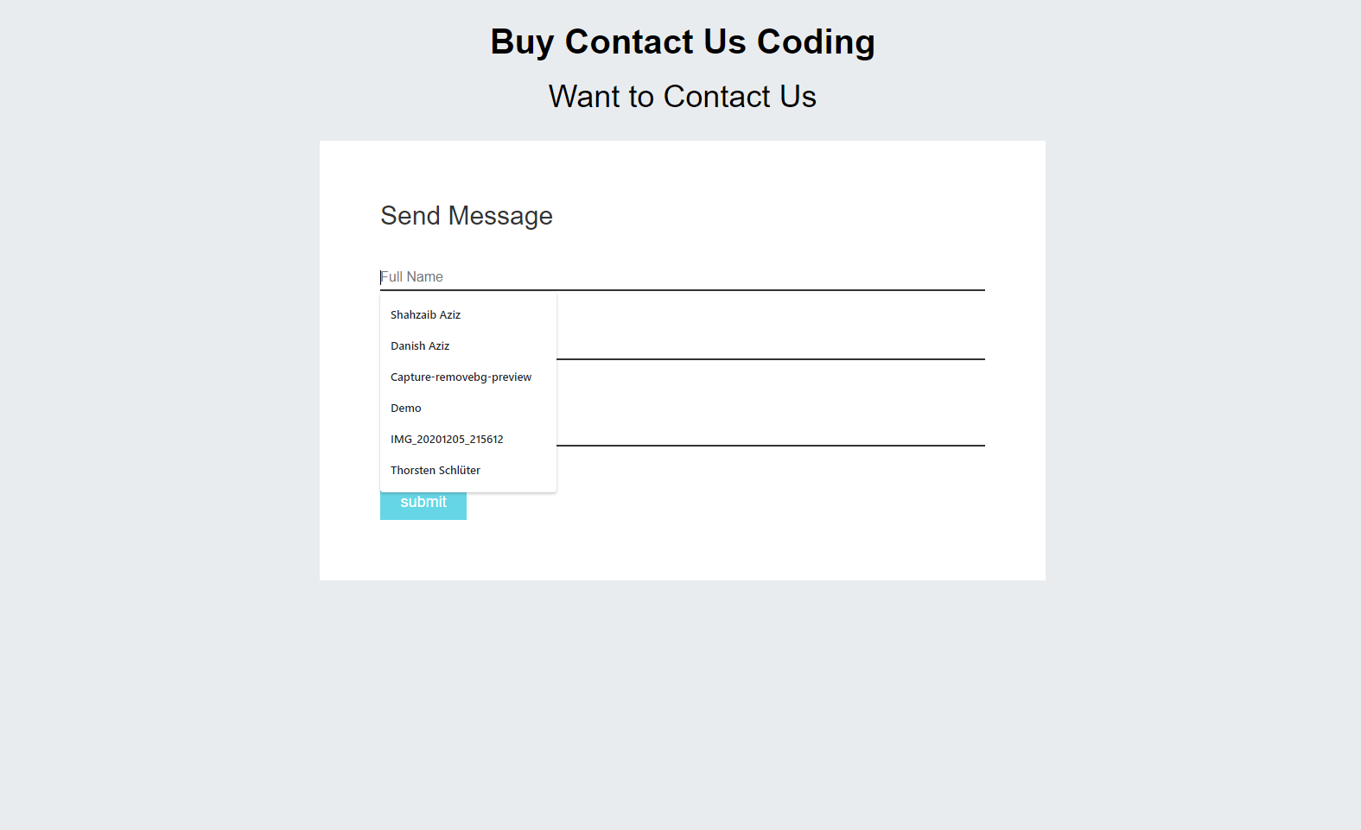The height and width of the screenshot is (830, 1361).
Task: Click the Buy Contact Us Coding heading
Action: [683, 41]
